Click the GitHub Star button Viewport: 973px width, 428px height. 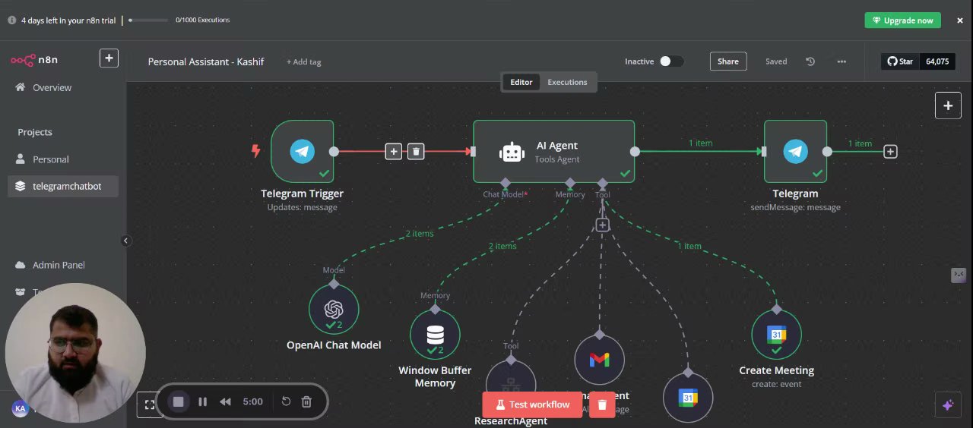[x=900, y=61]
